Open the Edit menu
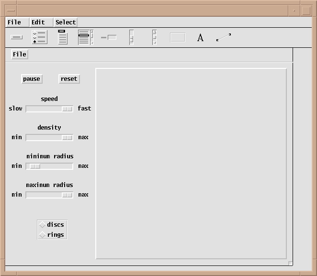 (38, 22)
